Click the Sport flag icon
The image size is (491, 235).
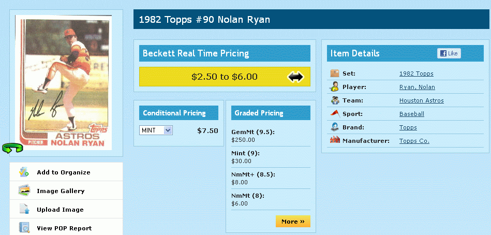(x=335, y=114)
